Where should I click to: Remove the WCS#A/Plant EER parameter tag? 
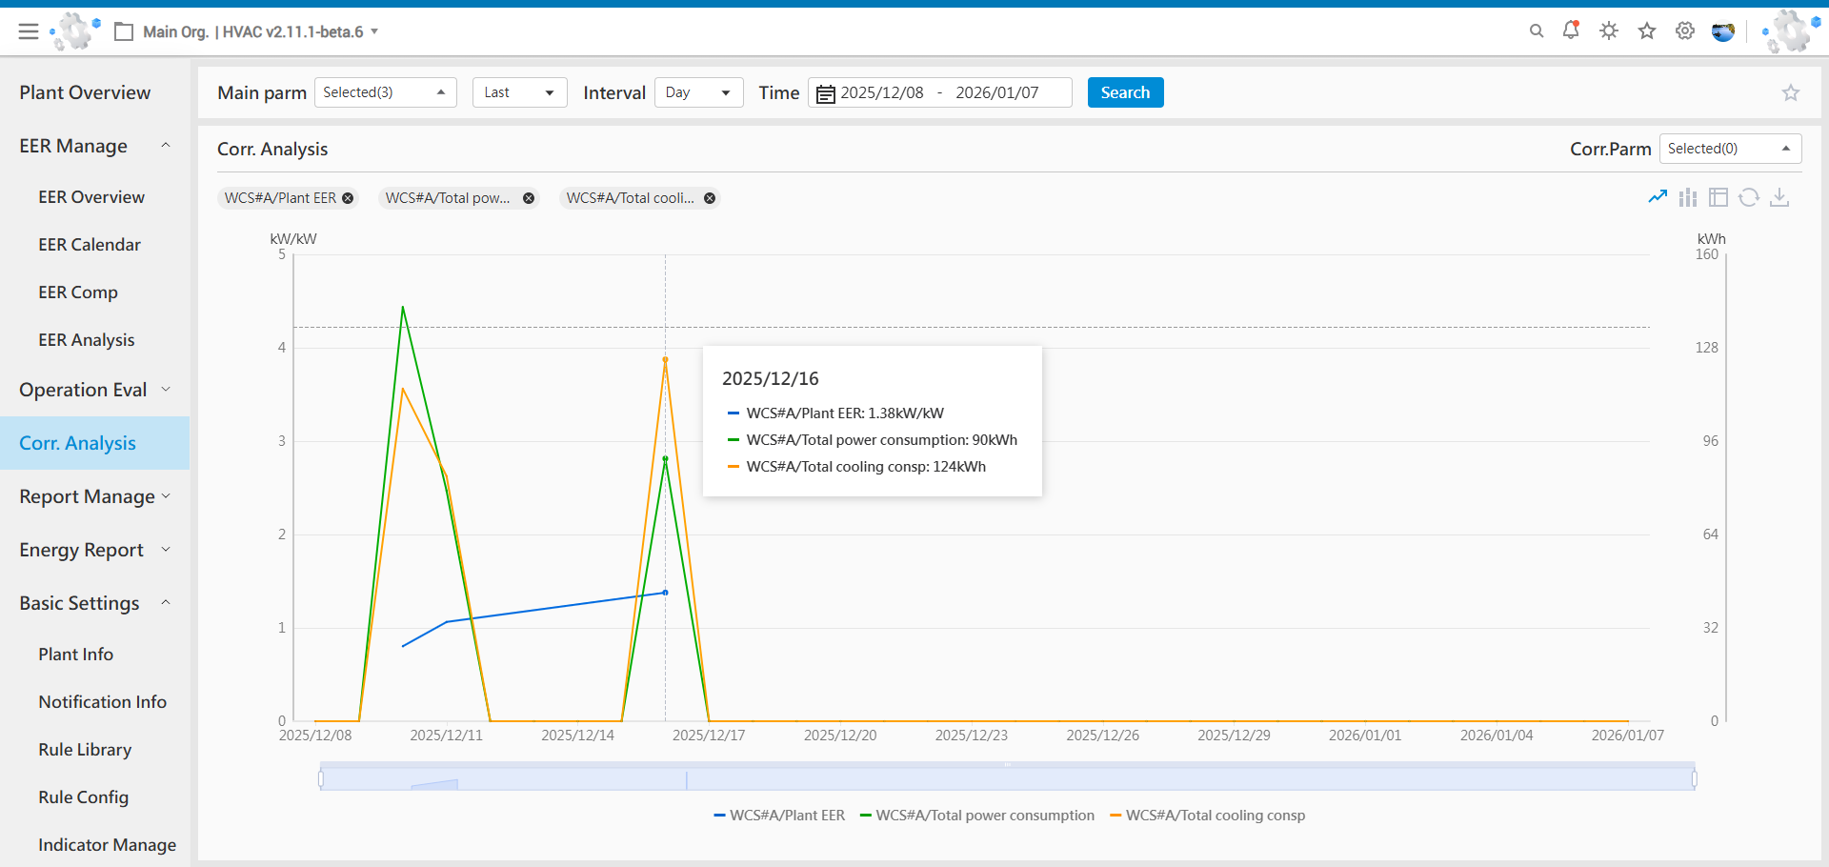tap(348, 198)
